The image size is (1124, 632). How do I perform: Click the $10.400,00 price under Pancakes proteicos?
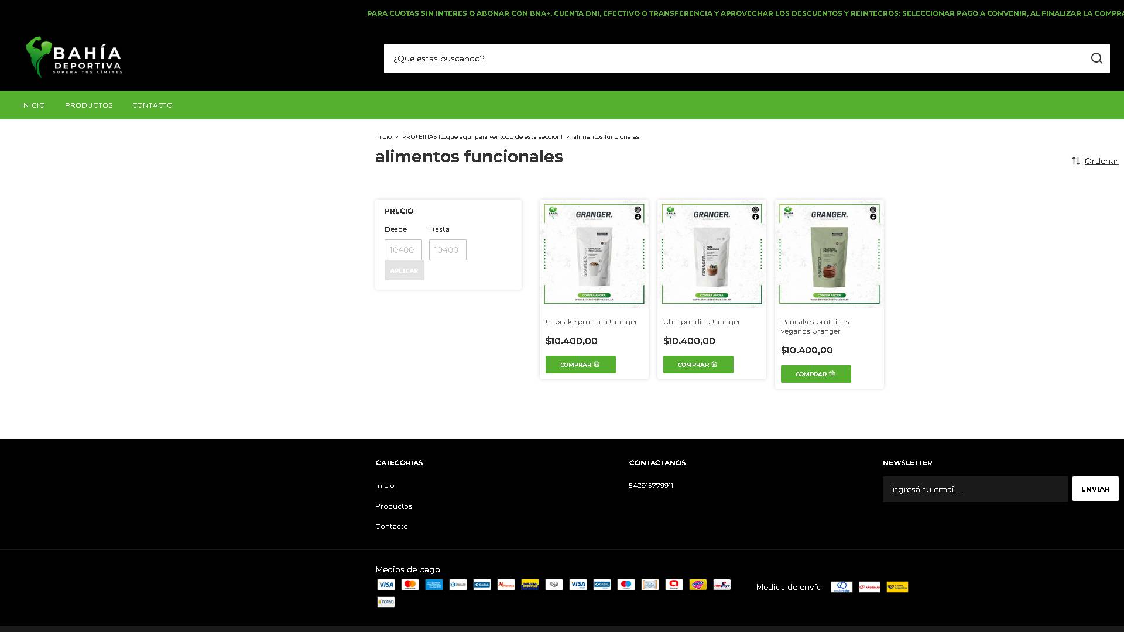click(x=807, y=351)
